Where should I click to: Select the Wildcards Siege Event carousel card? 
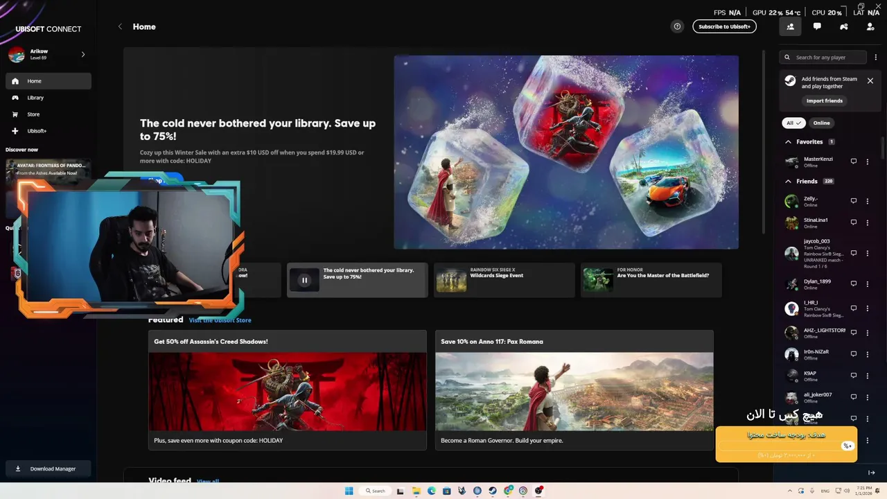[x=504, y=280]
